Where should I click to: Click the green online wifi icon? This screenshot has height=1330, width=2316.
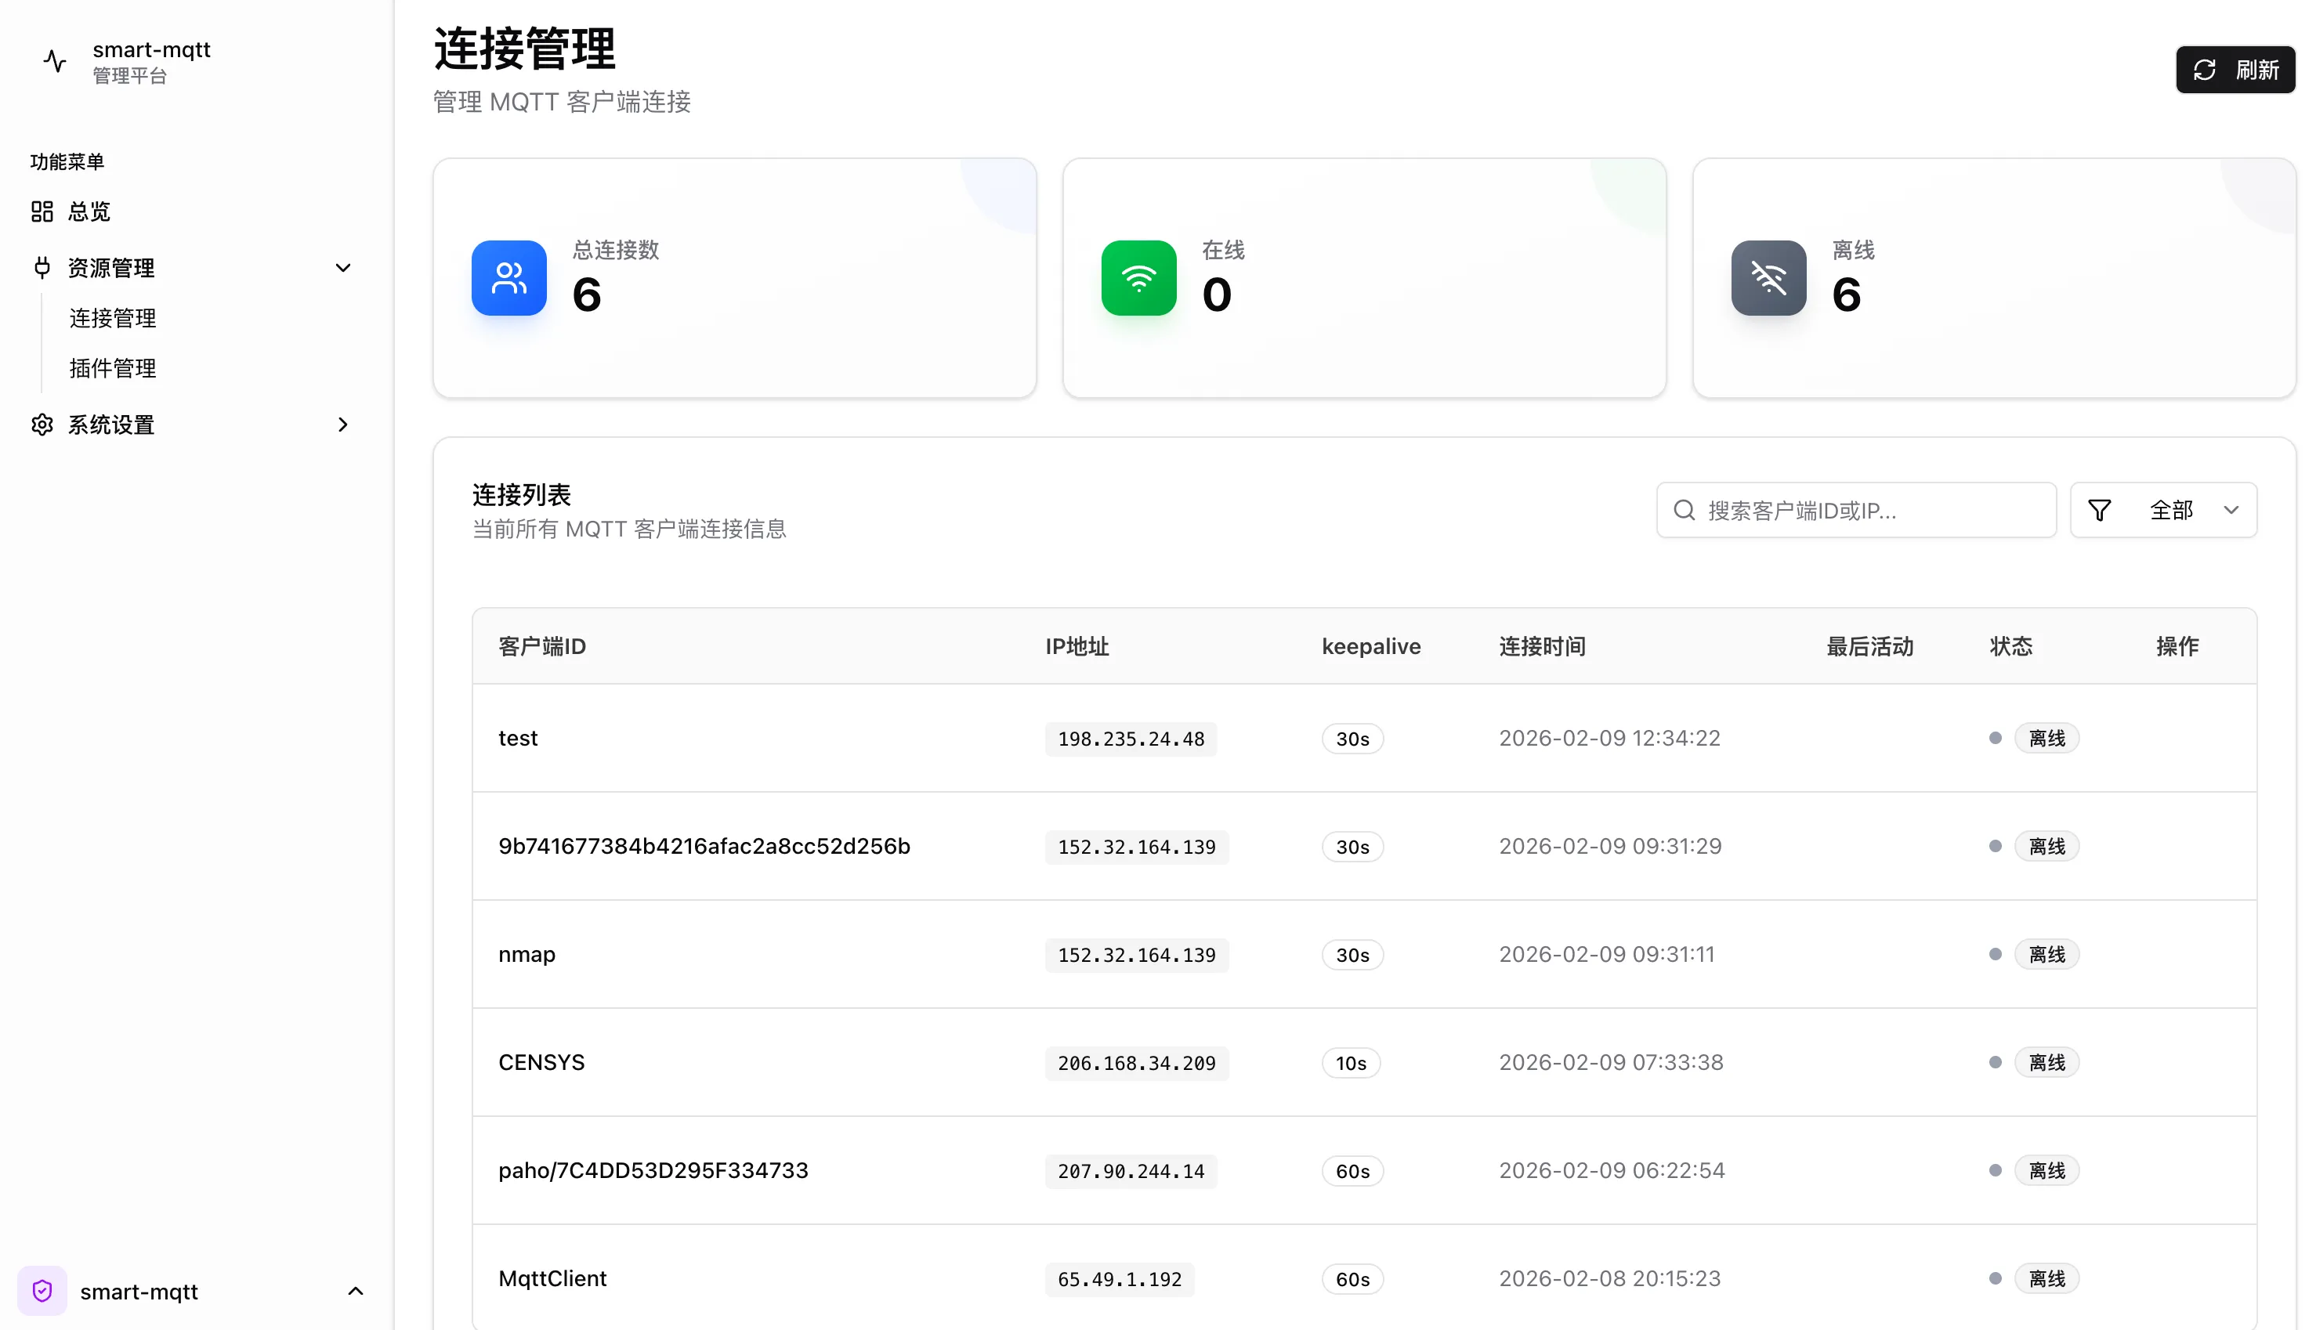tap(1138, 278)
